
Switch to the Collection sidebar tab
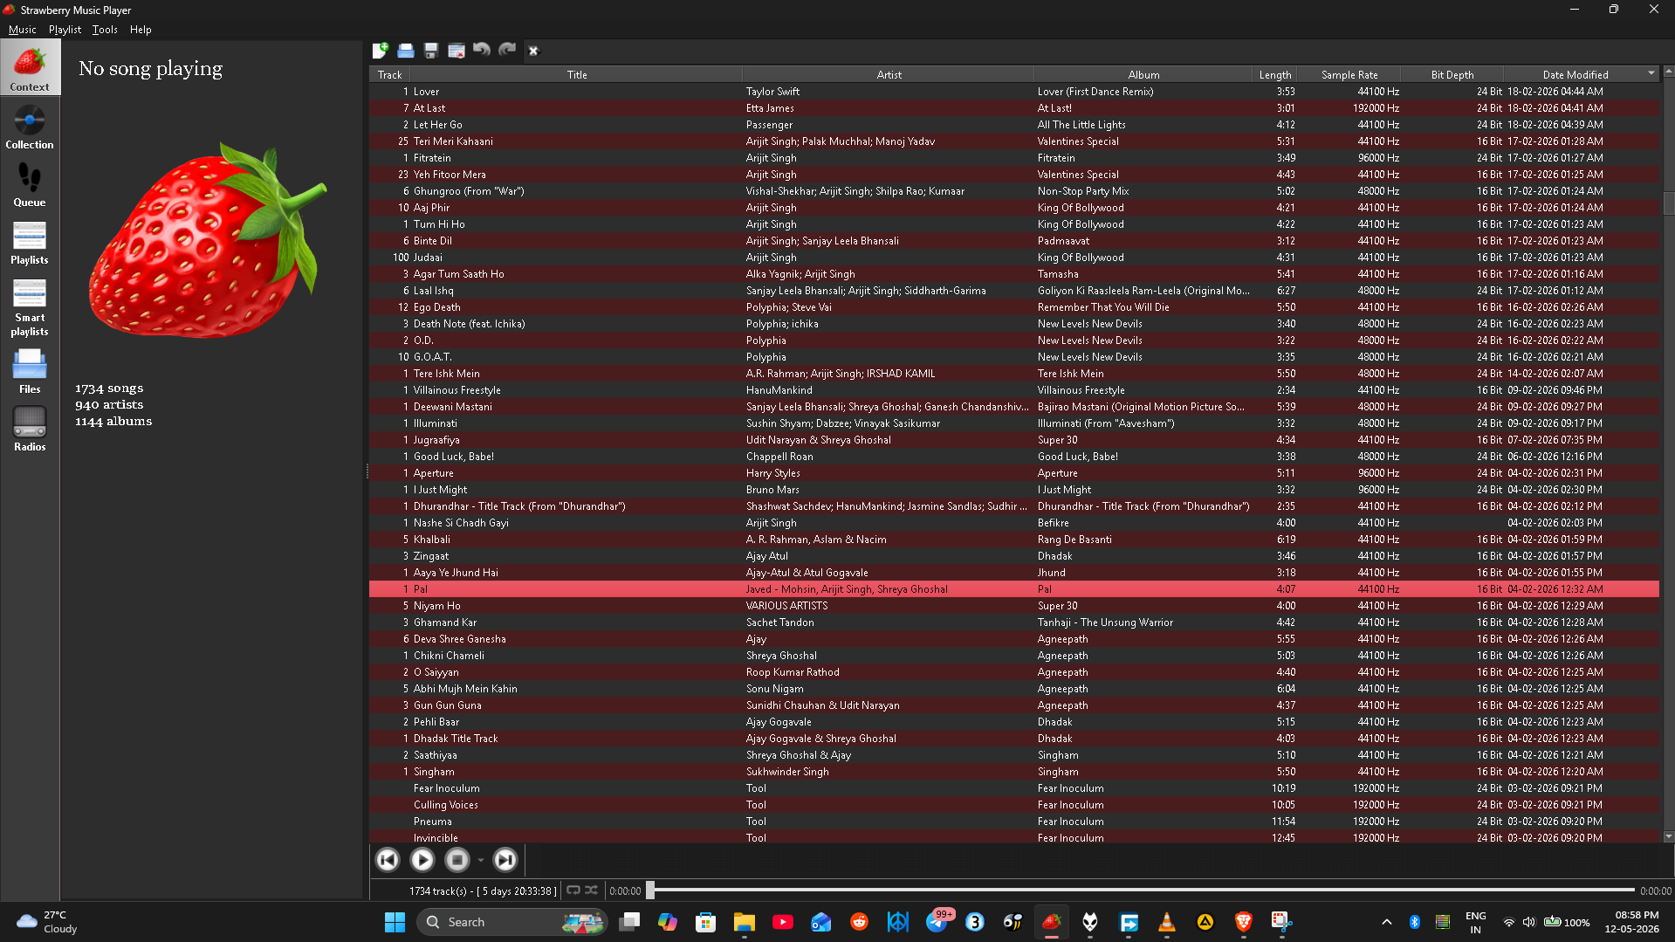pos(30,127)
